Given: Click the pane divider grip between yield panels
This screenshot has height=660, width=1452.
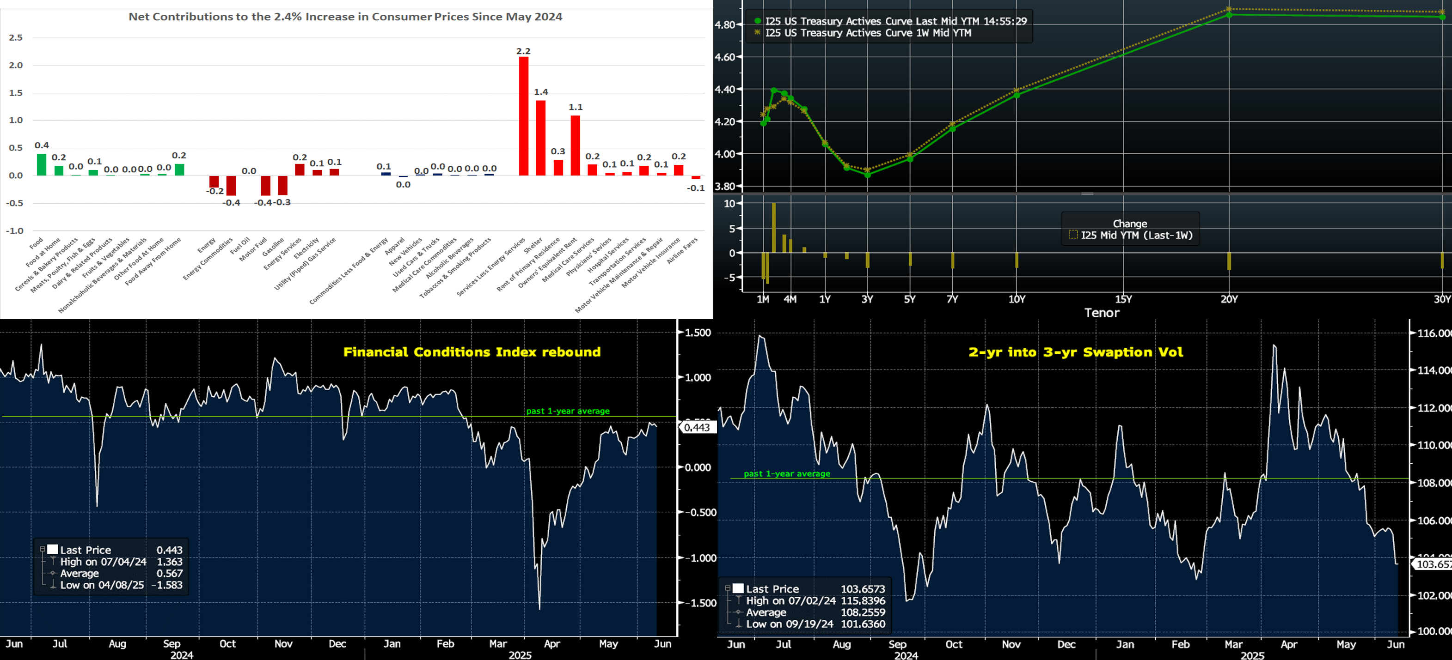Looking at the screenshot, I should pyautogui.click(x=1087, y=194).
